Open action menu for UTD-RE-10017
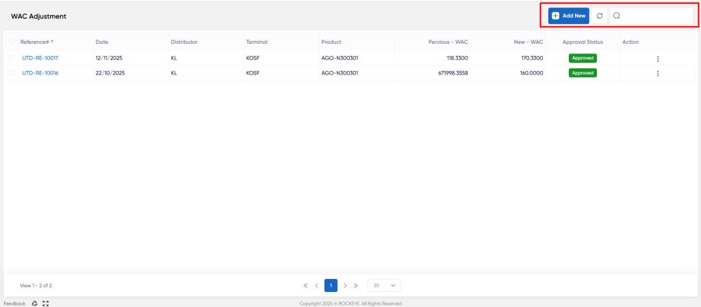 [658, 58]
